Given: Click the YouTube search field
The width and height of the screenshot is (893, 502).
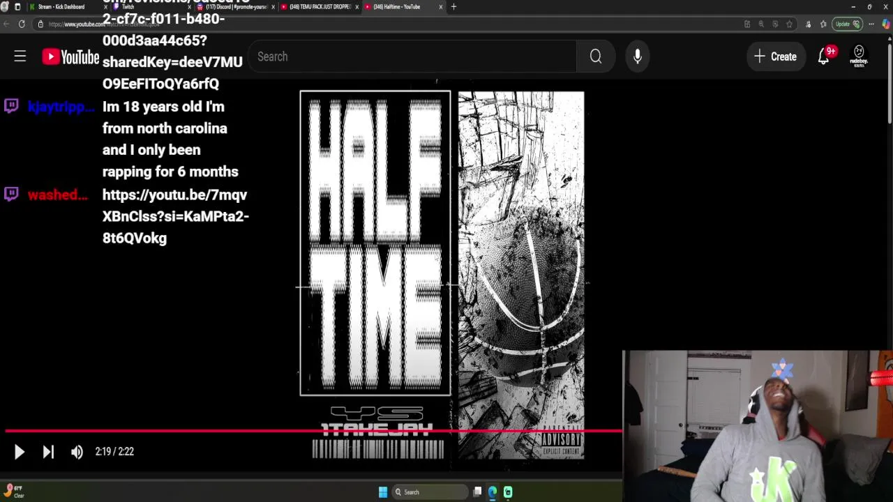Looking at the screenshot, I should [x=412, y=56].
